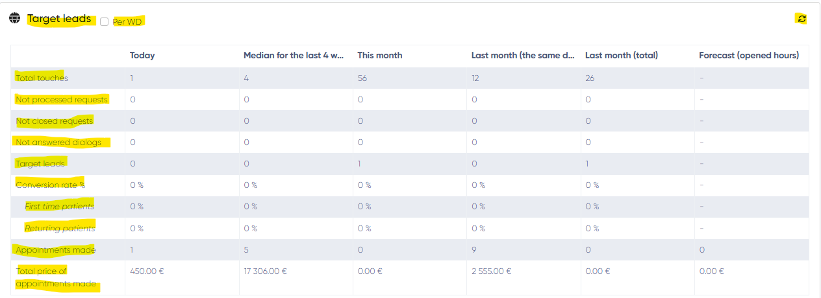Click the refresh icon in the widget header
821x298 pixels.
pos(802,19)
